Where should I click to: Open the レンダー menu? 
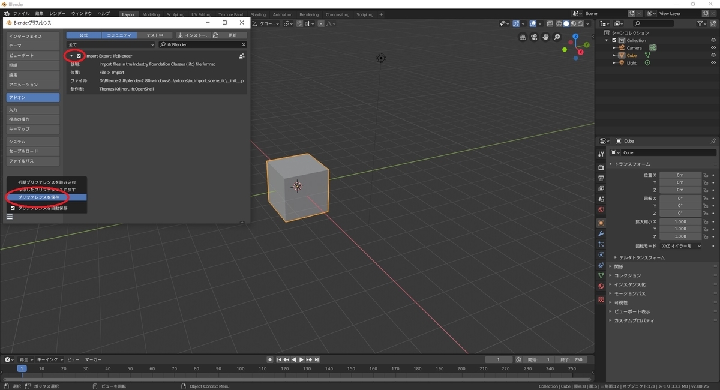(x=57, y=13)
